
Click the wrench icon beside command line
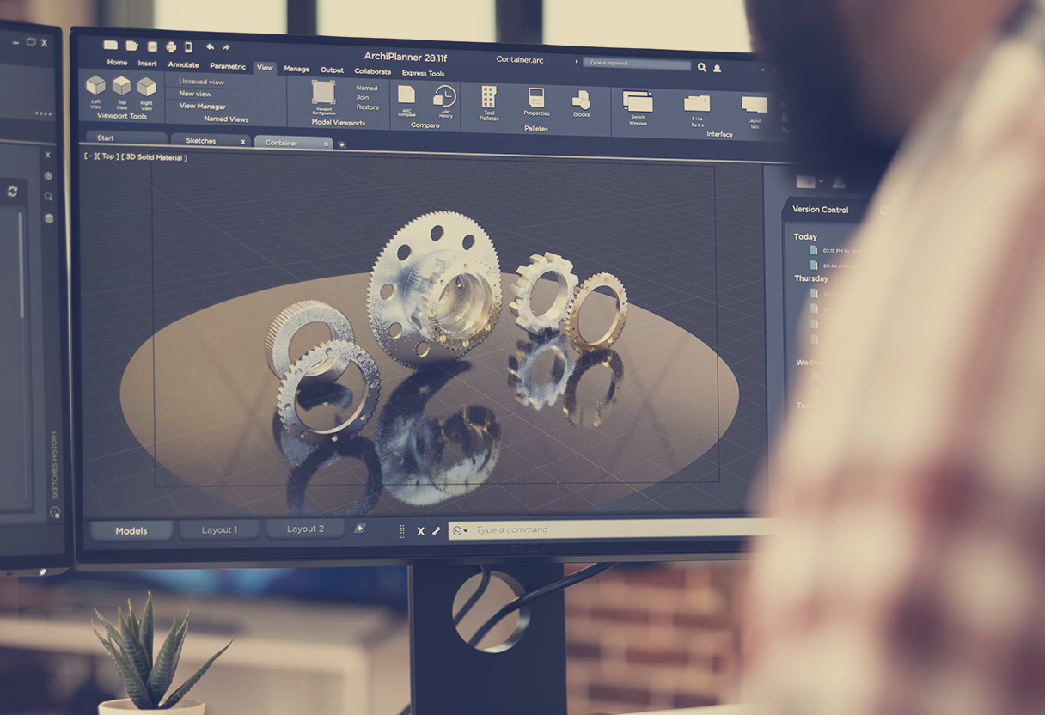[437, 531]
